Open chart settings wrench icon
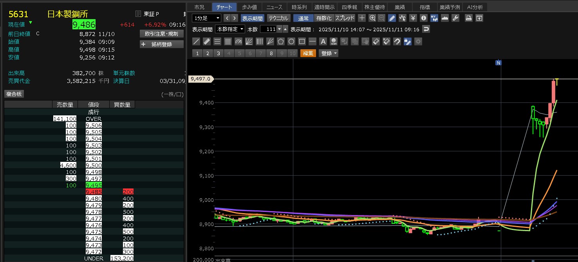Screen dimensions: 578x262 tap(455, 18)
